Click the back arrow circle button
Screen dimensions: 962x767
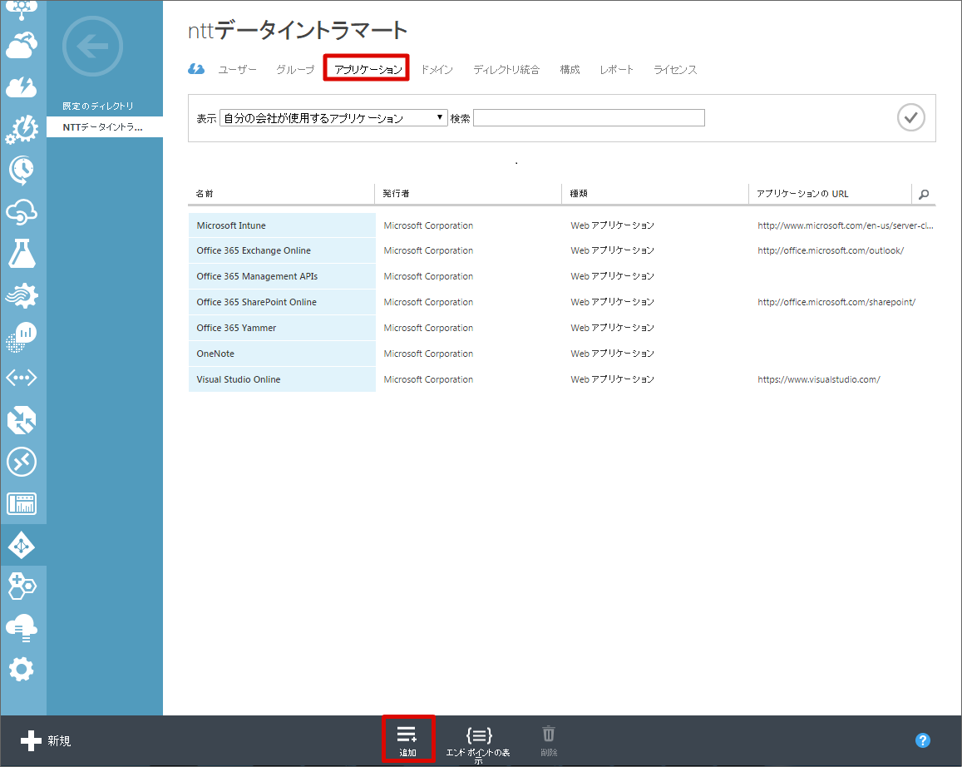pos(92,46)
